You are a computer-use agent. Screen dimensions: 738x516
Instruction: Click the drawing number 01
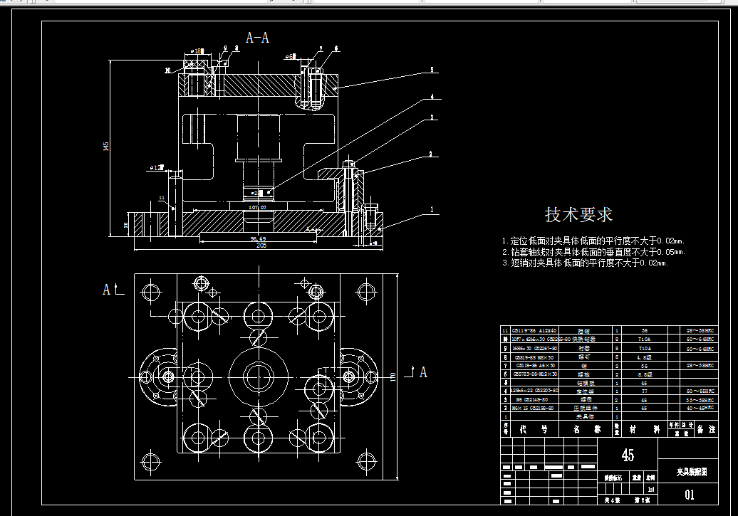click(690, 495)
